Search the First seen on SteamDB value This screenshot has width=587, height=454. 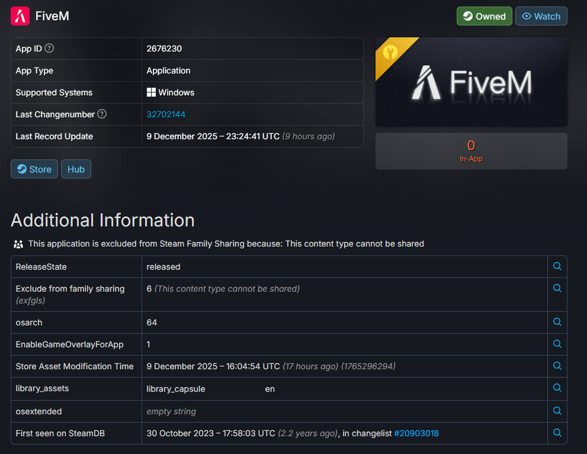557,433
